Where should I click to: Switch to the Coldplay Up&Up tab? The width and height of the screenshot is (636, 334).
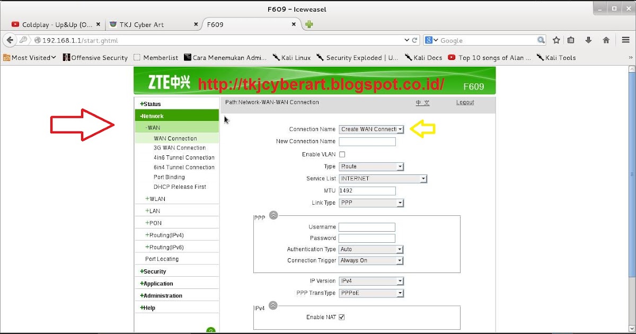pyautogui.click(x=57, y=24)
